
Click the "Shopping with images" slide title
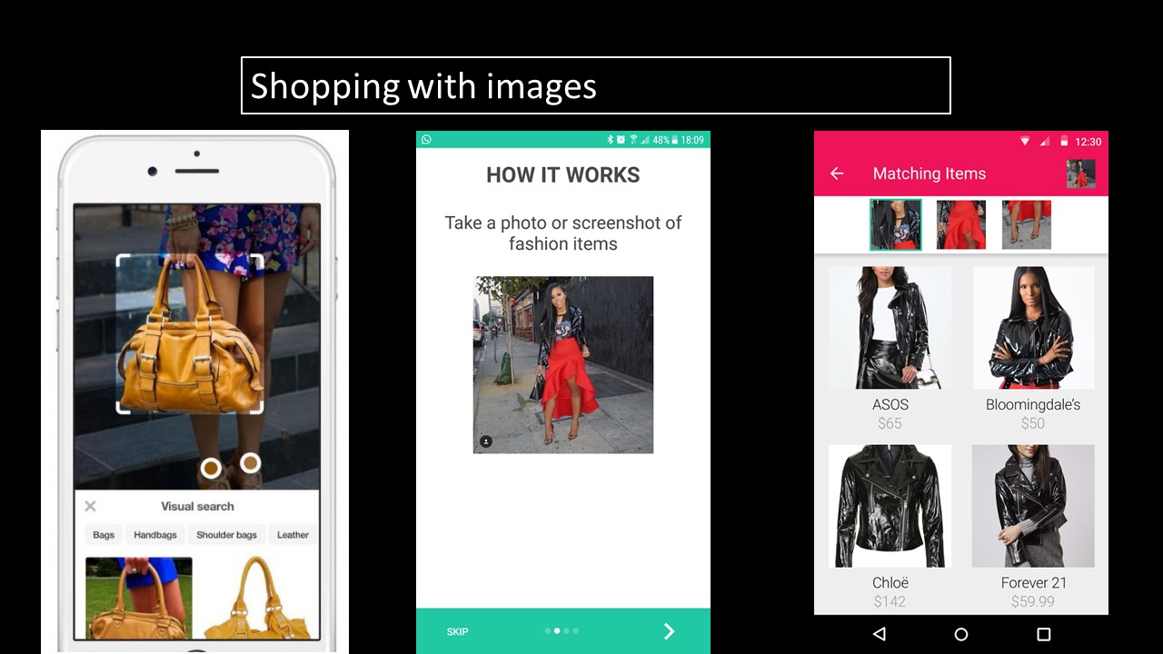pos(423,86)
